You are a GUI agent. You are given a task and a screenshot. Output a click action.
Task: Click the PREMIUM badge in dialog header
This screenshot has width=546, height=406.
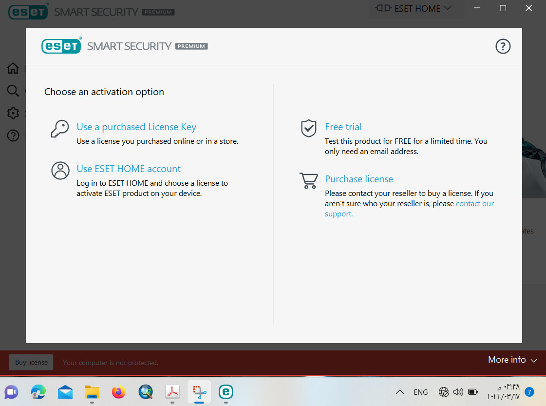191,46
